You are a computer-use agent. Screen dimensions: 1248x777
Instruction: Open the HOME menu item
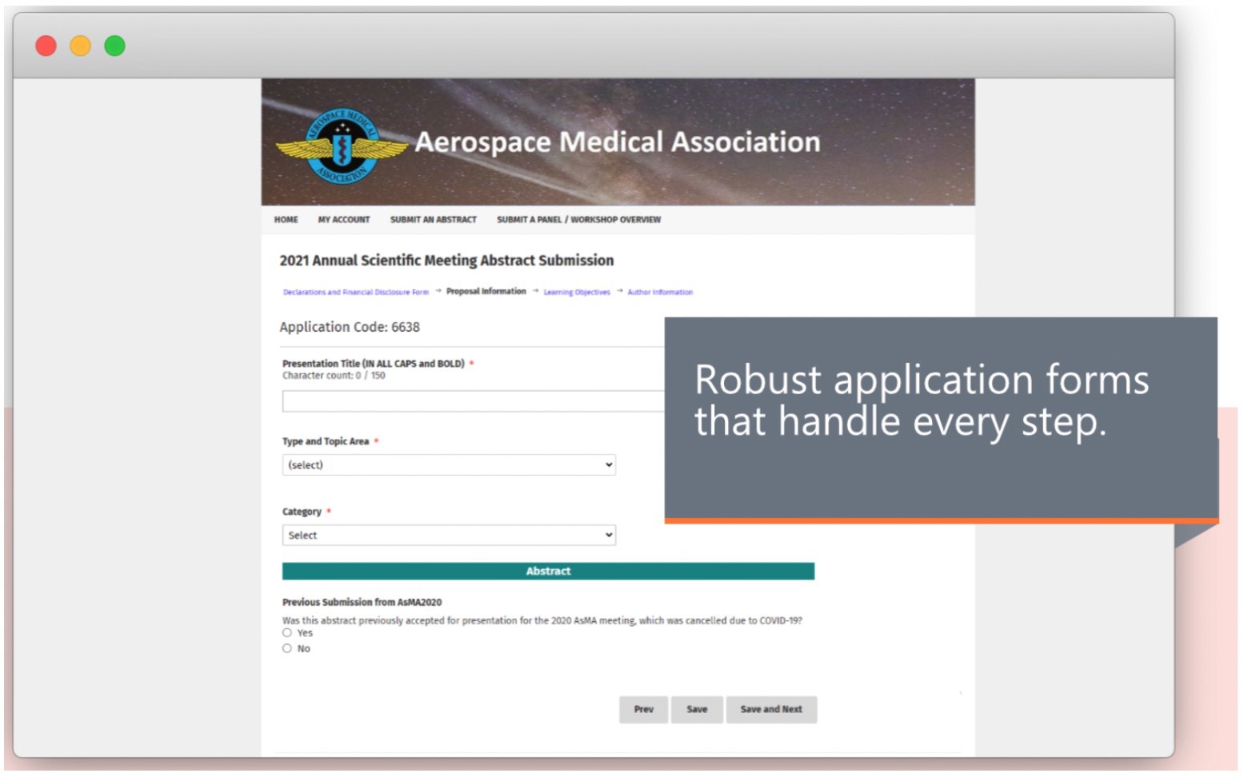click(x=286, y=220)
